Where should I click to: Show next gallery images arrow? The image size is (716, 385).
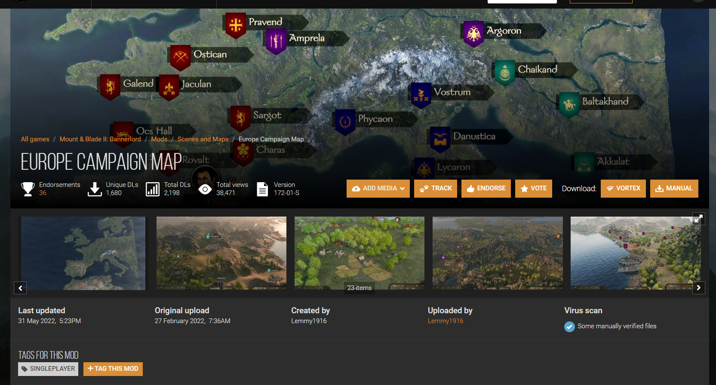[x=699, y=288]
